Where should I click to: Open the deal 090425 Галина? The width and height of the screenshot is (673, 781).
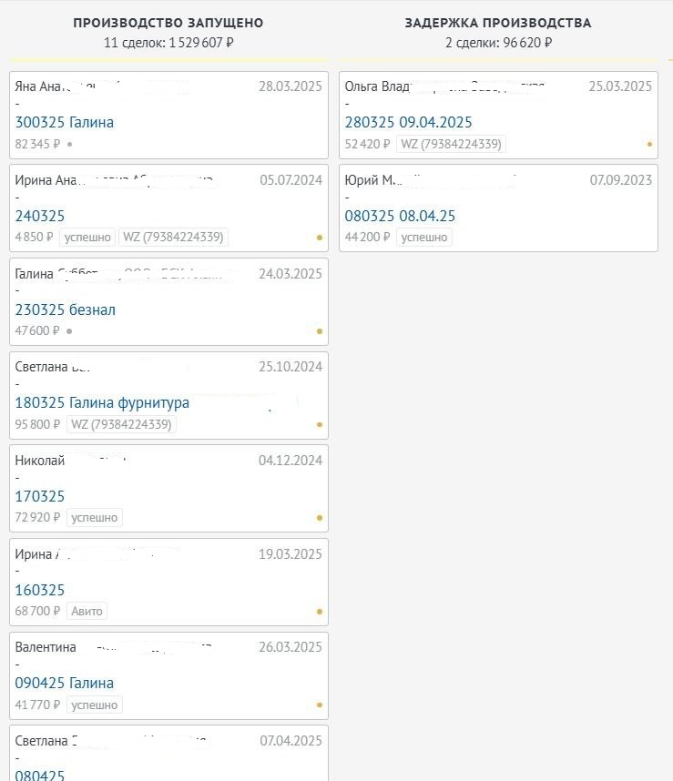pos(65,684)
